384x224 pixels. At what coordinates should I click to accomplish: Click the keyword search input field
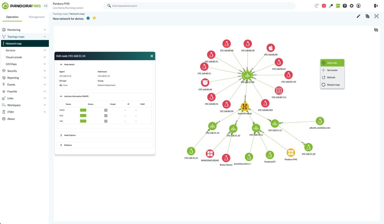pyautogui.click(x=200, y=6)
